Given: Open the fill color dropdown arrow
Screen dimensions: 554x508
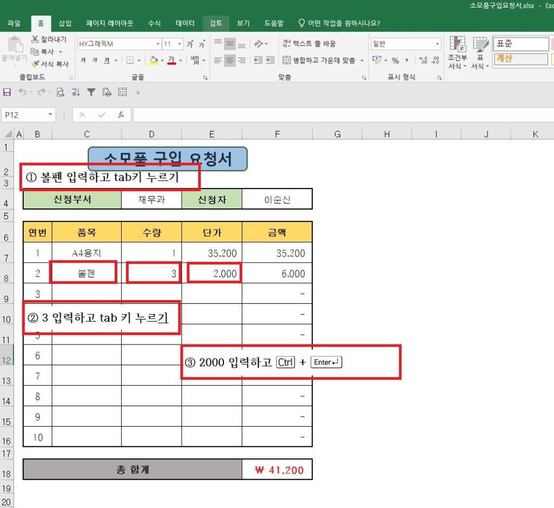Looking at the screenshot, I should coord(162,61).
